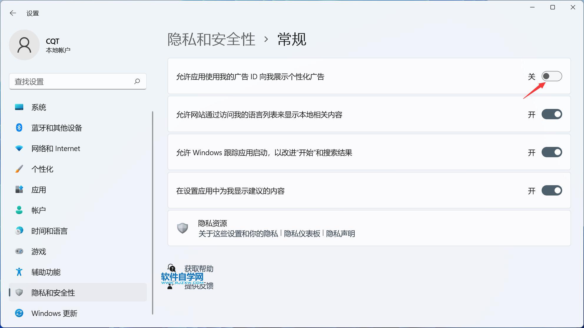This screenshot has width=584, height=328.
Task: Click the search magnifier icon
Action: pyautogui.click(x=137, y=81)
